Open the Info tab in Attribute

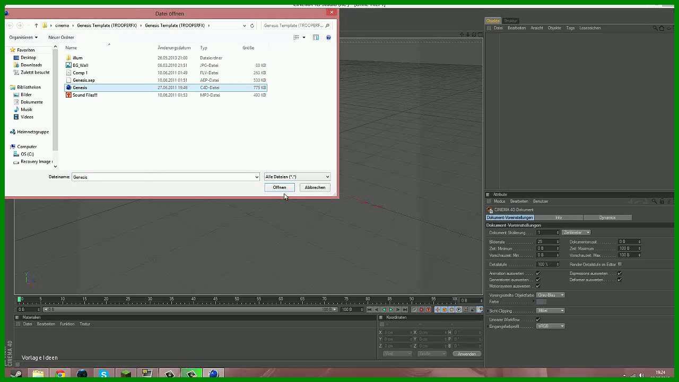coord(558,218)
